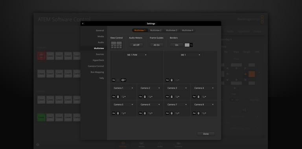Screen dimensions: 302x149
Task: Toggle label for ME 1 PVW window
Action: tap(113, 80)
